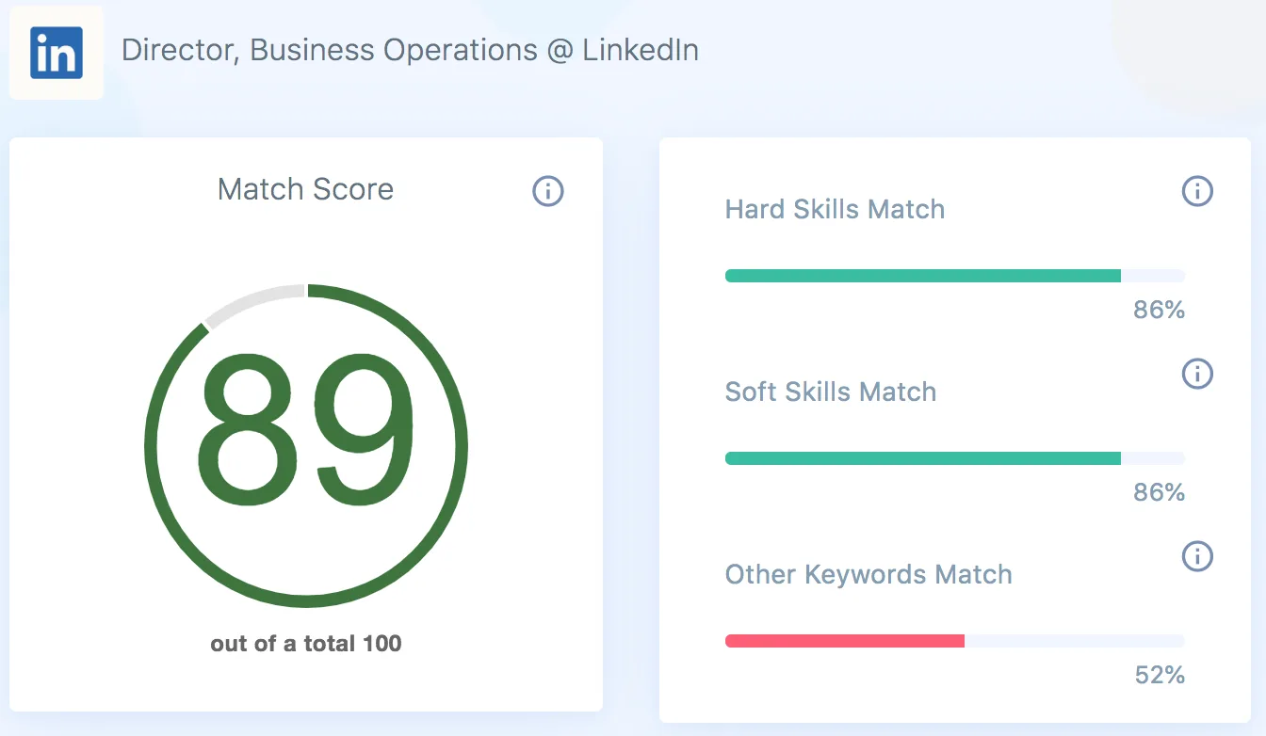Click the 52% label under Other Keywords

(1158, 675)
